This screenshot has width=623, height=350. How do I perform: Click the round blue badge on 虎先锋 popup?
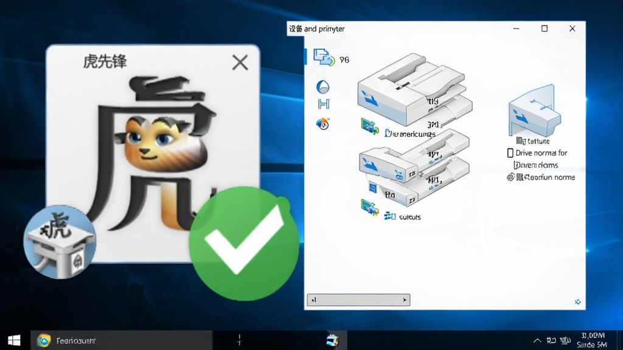coord(60,242)
